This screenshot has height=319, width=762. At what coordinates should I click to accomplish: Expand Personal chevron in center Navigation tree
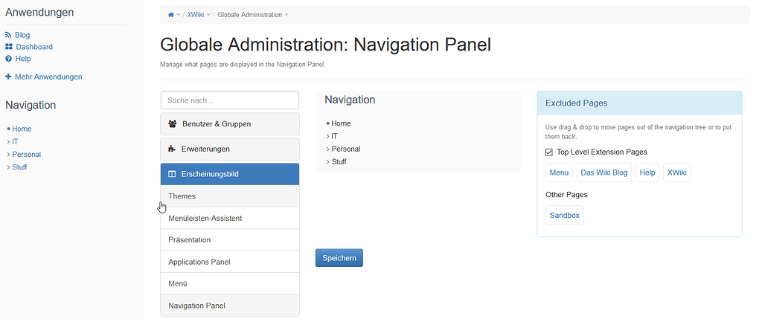coord(327,149)
